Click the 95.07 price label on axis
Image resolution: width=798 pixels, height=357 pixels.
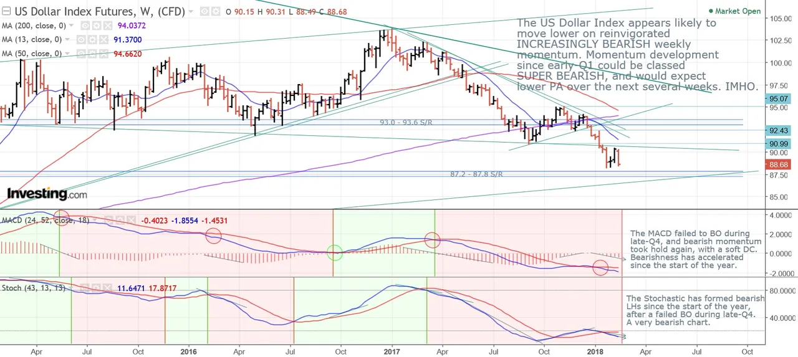[x=780, y=98]
